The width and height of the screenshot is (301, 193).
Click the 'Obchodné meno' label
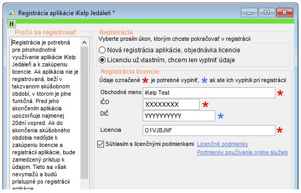pyautogui.click(x=121, y=92)
